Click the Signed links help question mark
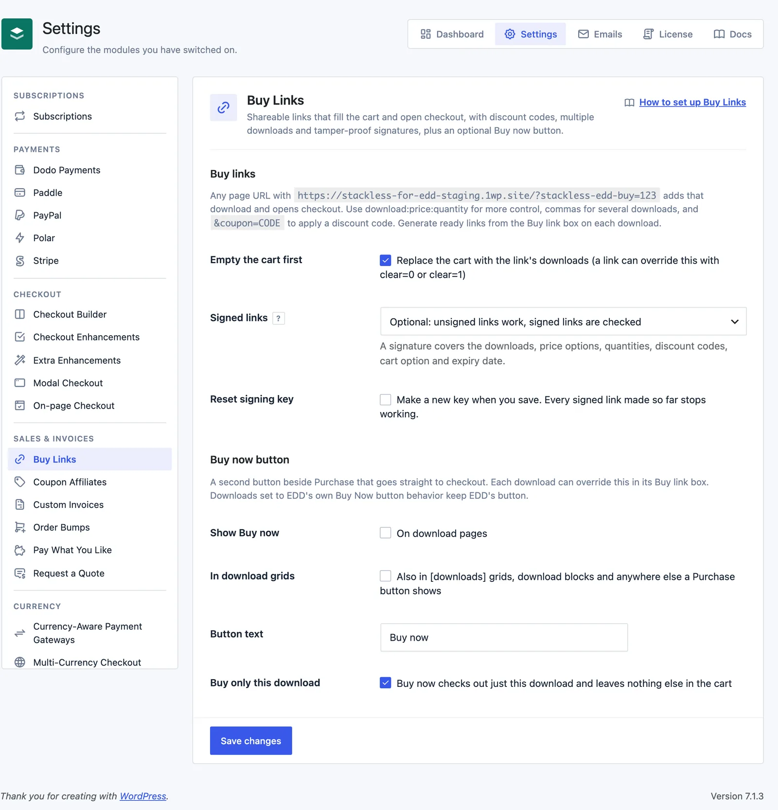 point(278,318)
